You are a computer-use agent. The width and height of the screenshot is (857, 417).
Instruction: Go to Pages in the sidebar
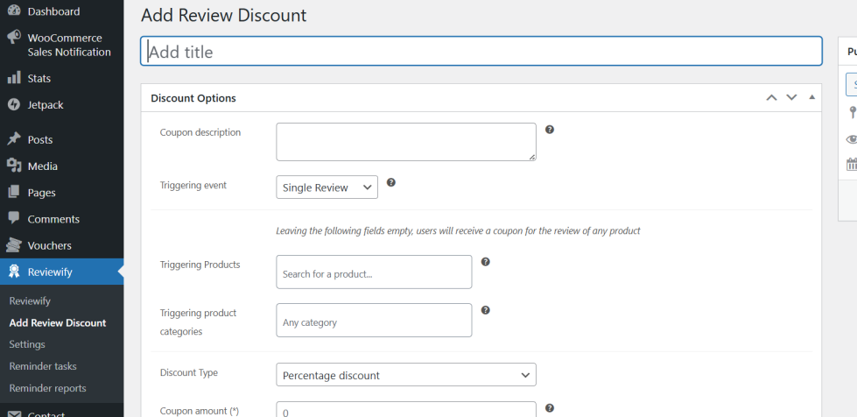[41, 193]
